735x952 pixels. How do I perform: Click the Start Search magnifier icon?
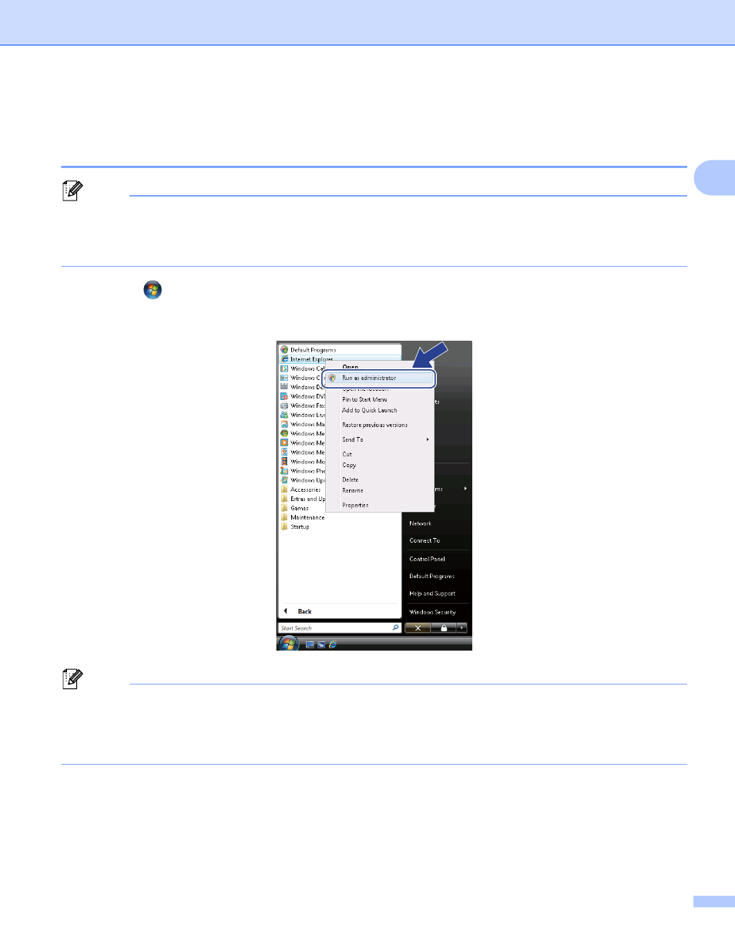(x=396, y=627)
